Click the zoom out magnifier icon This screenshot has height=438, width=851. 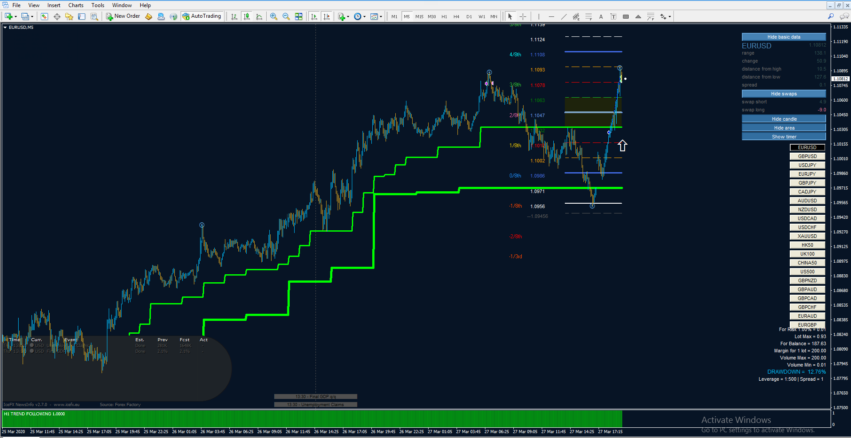[286, 16]
